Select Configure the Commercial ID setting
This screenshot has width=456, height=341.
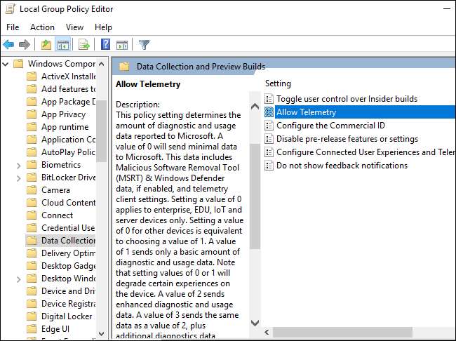(x=330, y=126)
